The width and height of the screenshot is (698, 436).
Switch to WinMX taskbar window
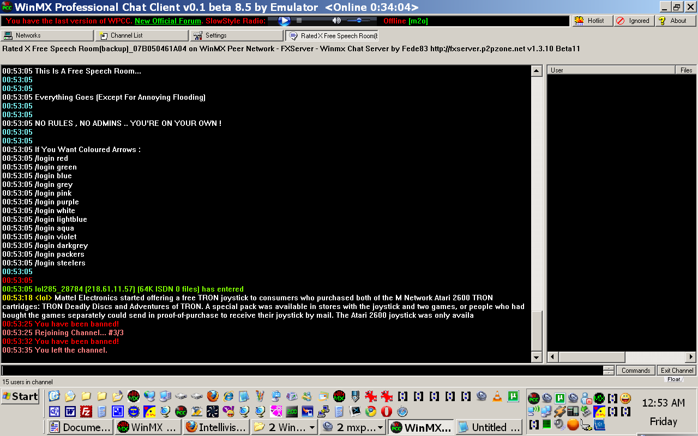tap(148, 427)
